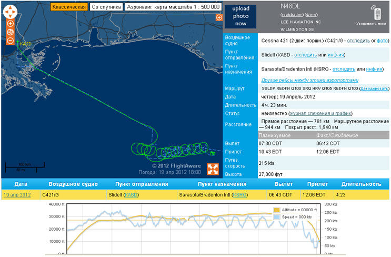
Task: Open фото link for Cessna 421
Action: (382, 41)
